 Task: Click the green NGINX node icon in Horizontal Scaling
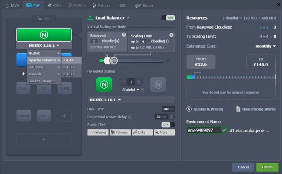(x=104, y=84)
